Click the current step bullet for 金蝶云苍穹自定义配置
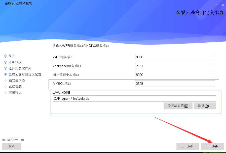226x153 pixels. [6, 74]
